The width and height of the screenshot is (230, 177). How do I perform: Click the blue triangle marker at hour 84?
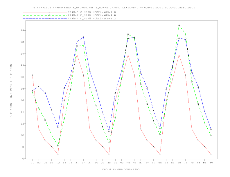[211, 129]
